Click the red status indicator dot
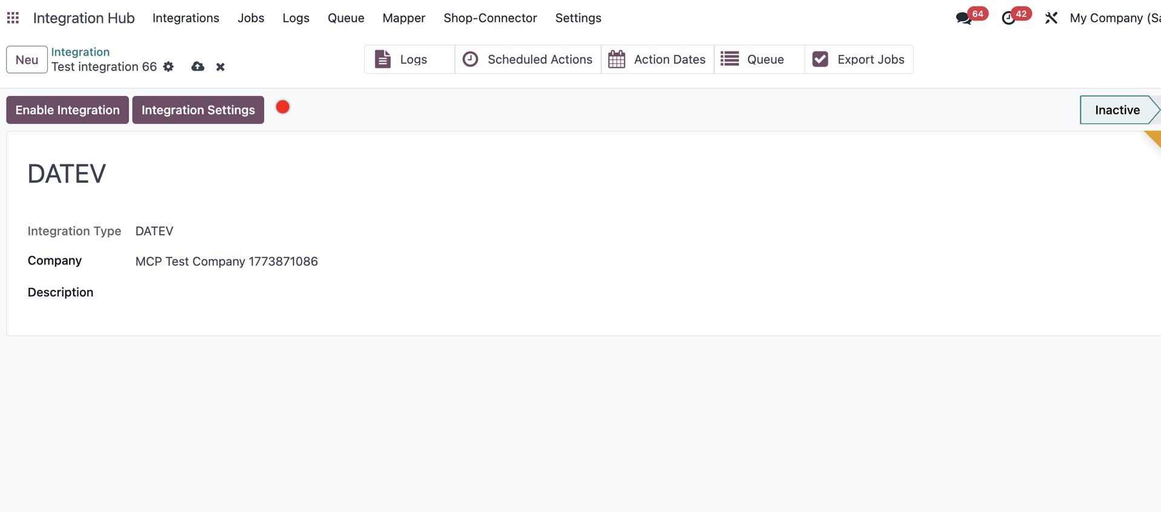Viewport: 1161px width, 512px height. click(x=282, y=107)
